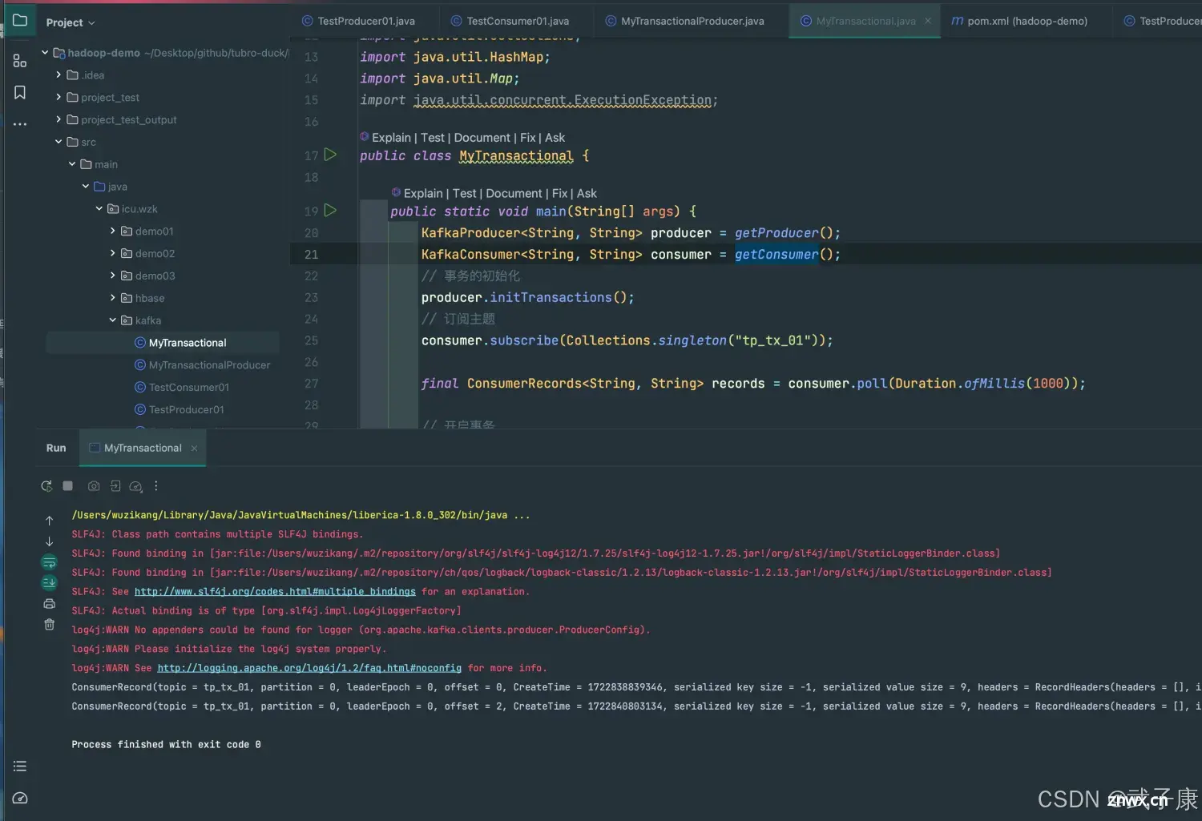Close the MyTransactional.java editor tab
Viewport: 1202px width, 821px height.
point(928,21)
